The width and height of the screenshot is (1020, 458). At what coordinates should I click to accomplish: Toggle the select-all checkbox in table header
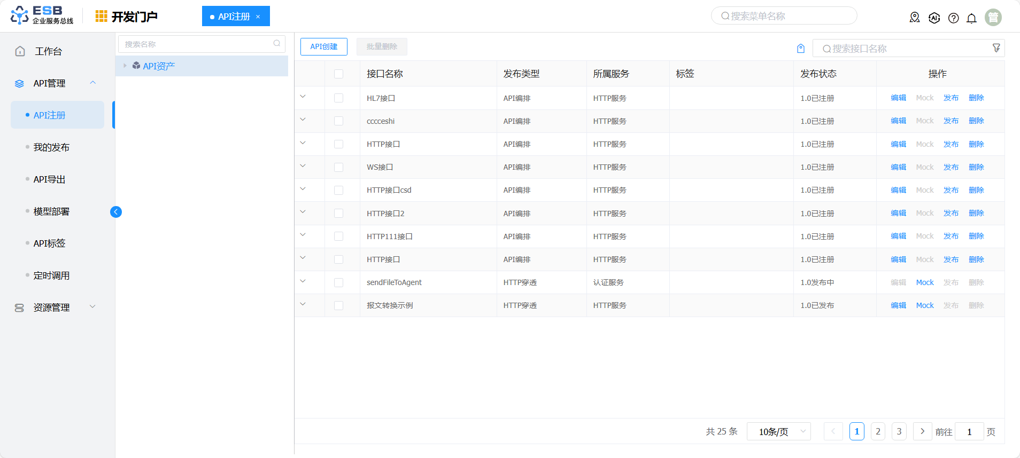338,74
